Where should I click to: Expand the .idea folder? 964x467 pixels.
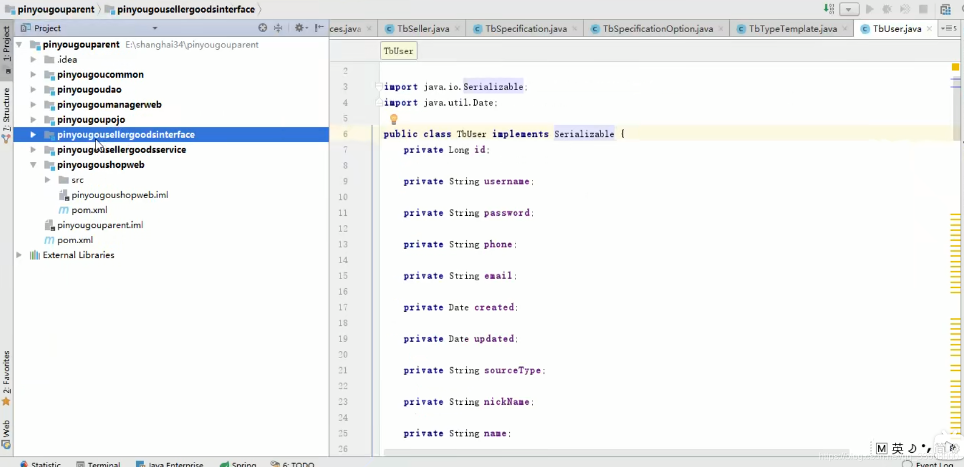coord(33,59)
